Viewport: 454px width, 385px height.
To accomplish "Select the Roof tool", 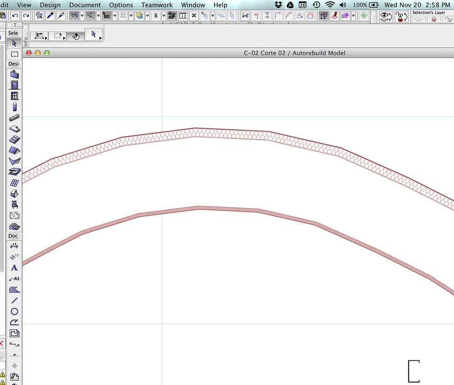I will (15, 150).
